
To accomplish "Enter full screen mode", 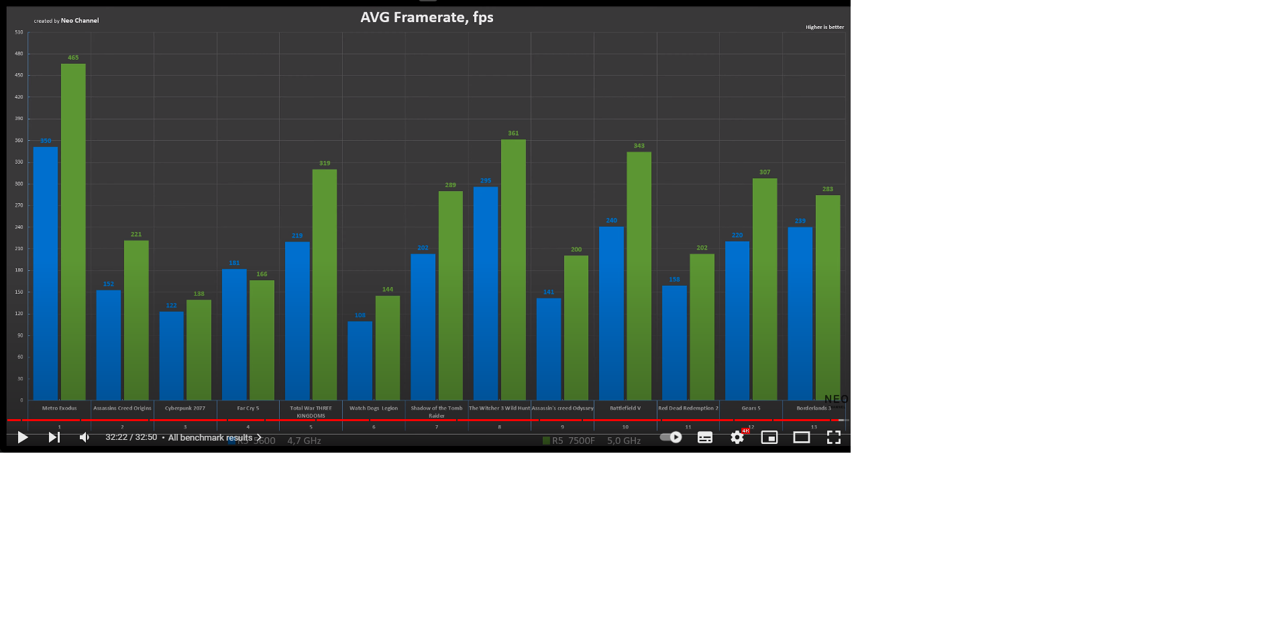I will [834, 437].
